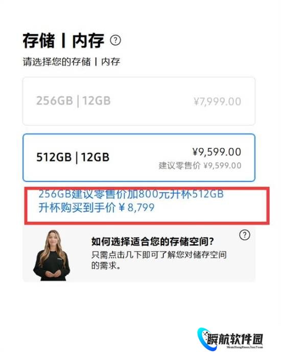281x352 pixels.
Task: Click the woman presenter thumbnail
Action: pyautogui.click(x=52, y=255)
